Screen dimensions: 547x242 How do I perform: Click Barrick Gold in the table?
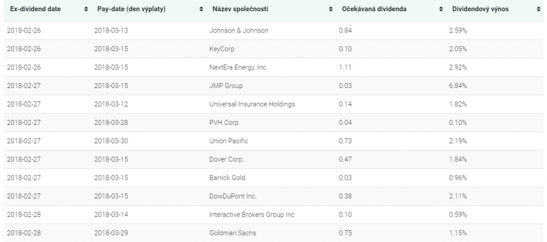(227, 178)
